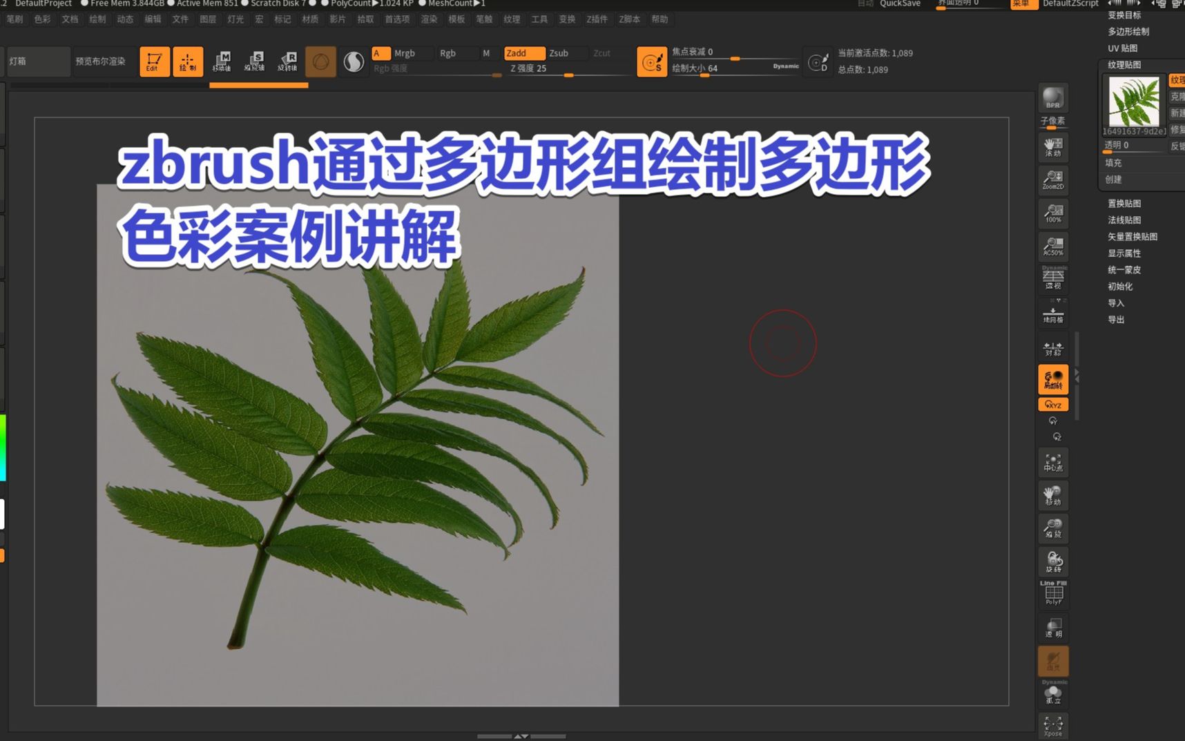Select the 移动轴 (Move) gyro icon

[x=222, y=61]
